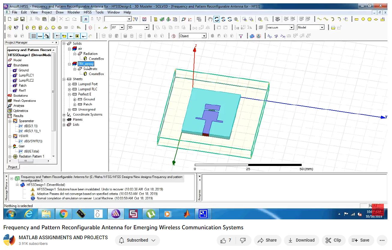Open the Subscribed notification dropdown

pyautogui.click(x=137, y=240)
